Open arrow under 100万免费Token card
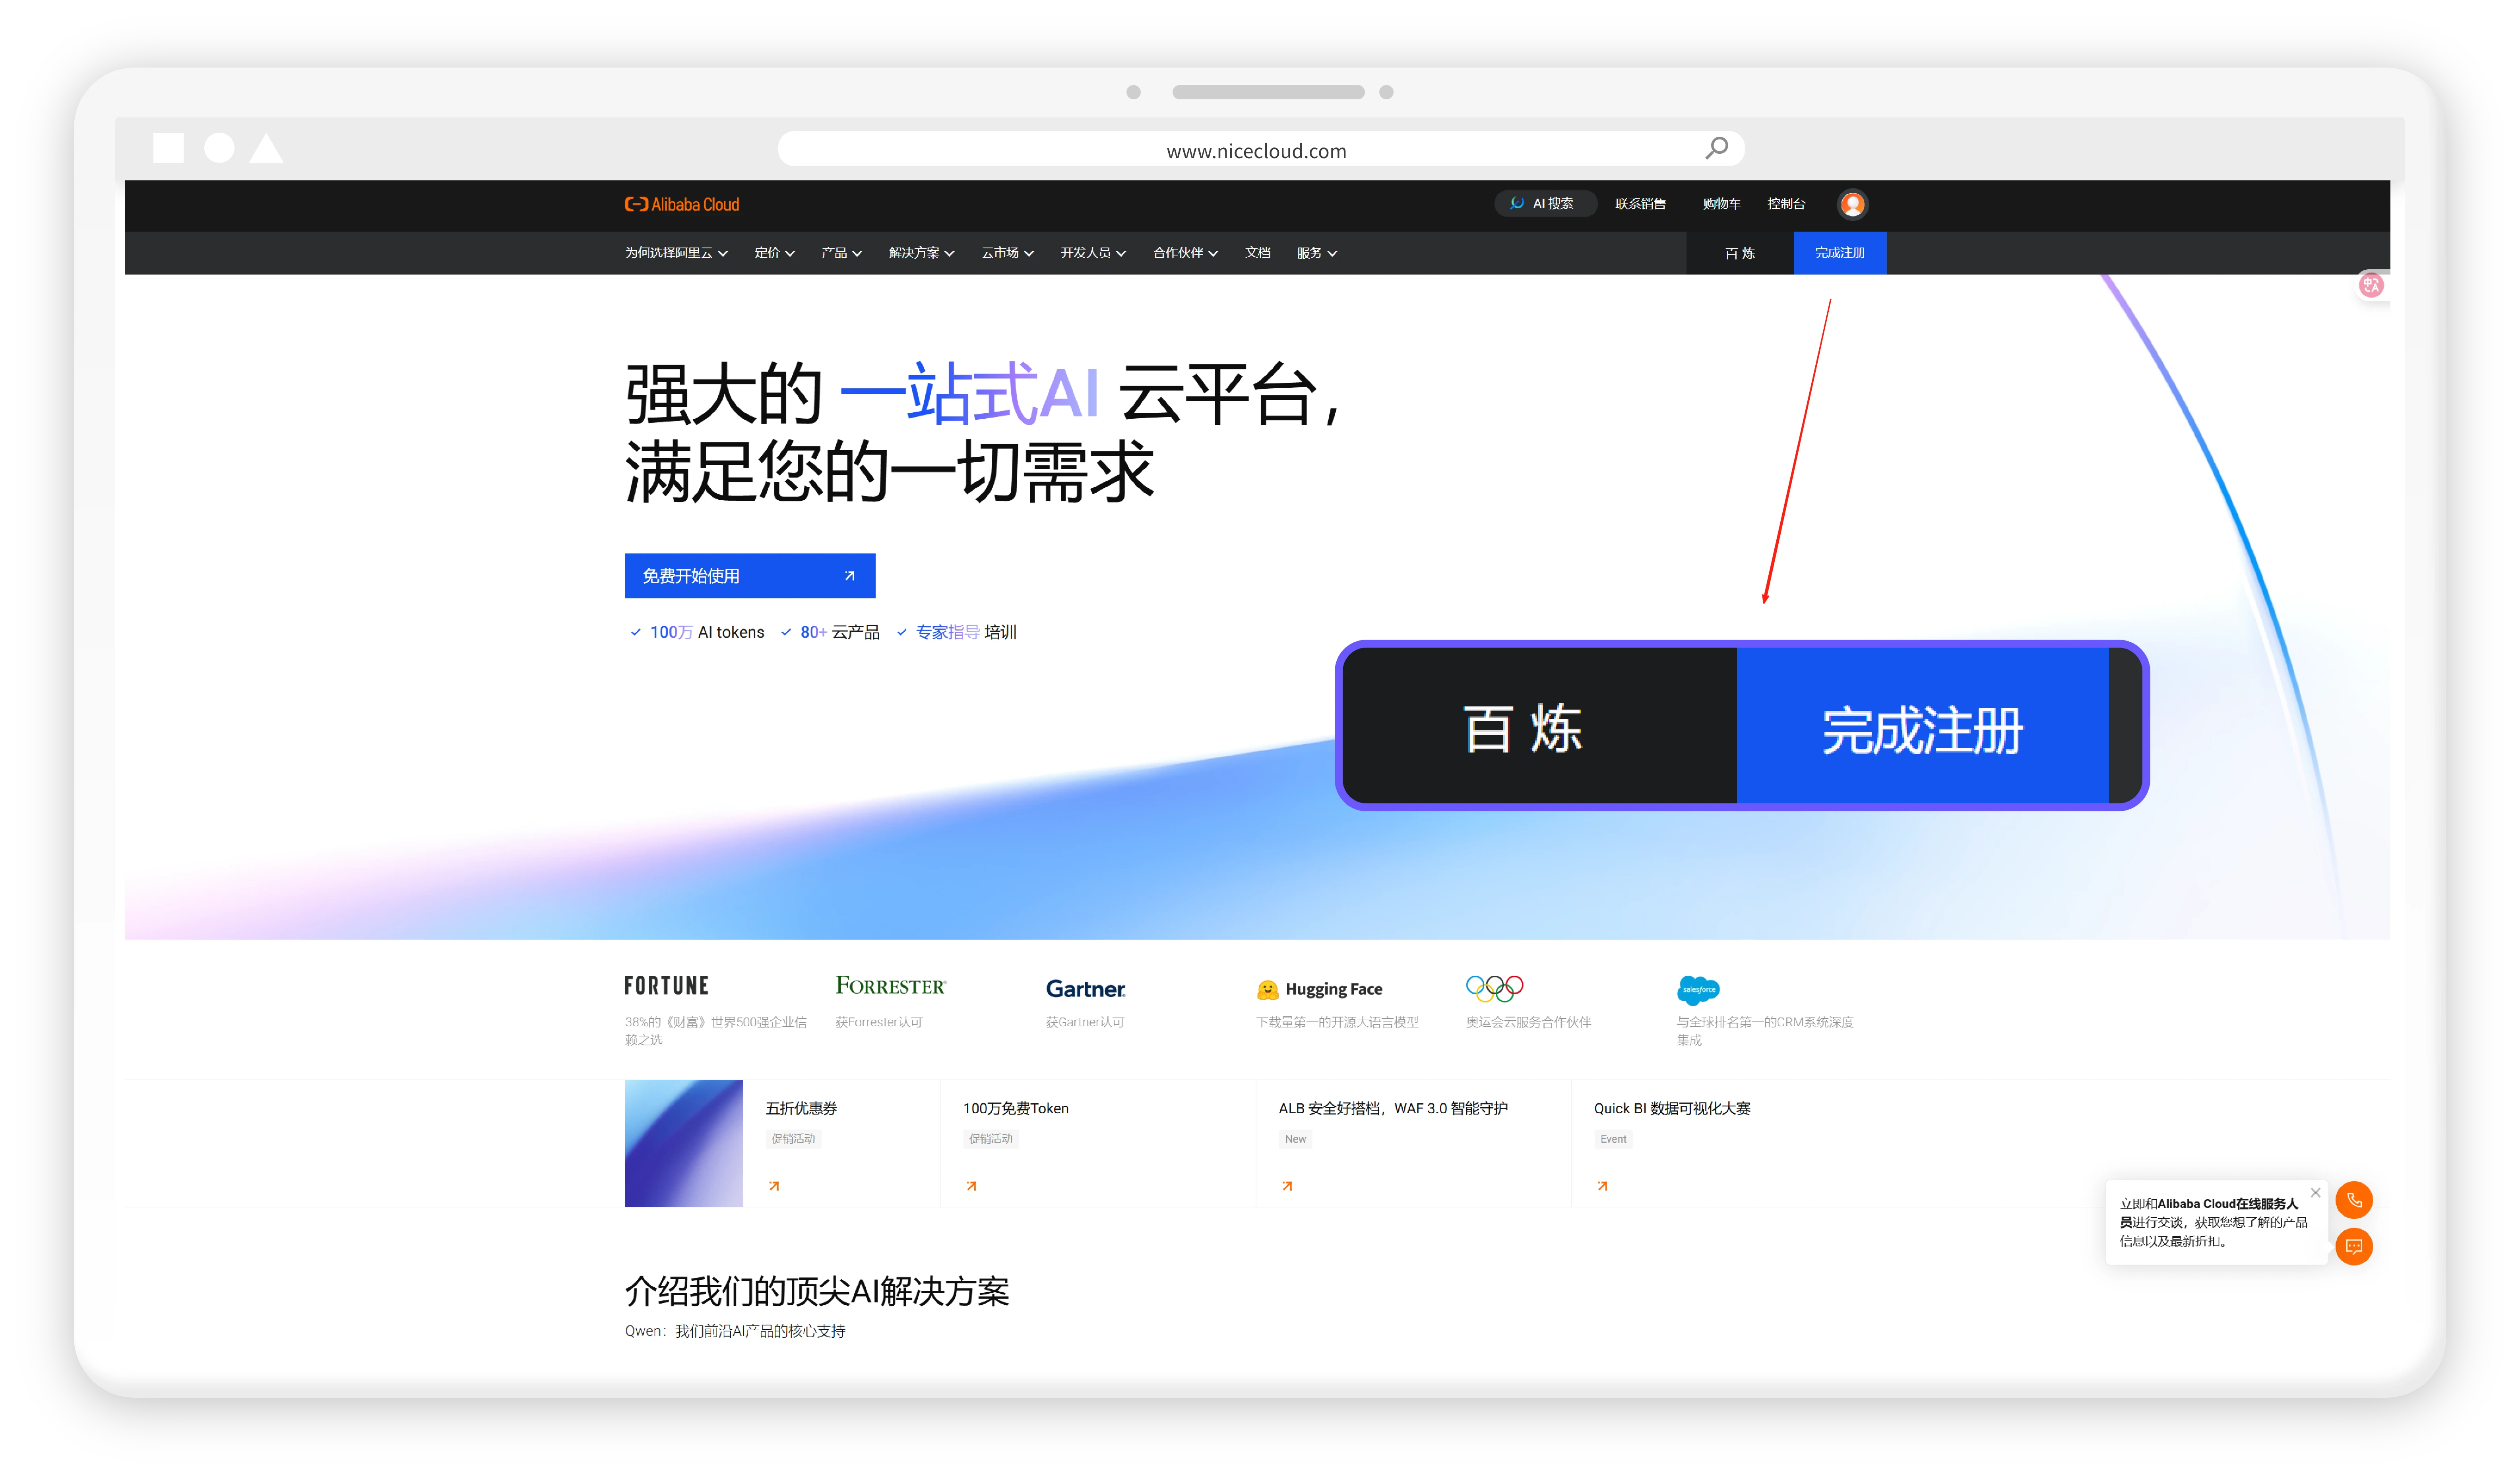This screenshot has width=2520, height=1478. (971, 1186)
